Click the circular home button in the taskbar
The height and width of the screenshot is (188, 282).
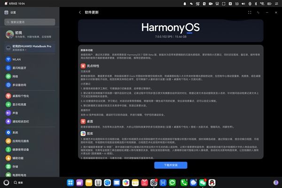pyautogui.click(x=6, y=183)
